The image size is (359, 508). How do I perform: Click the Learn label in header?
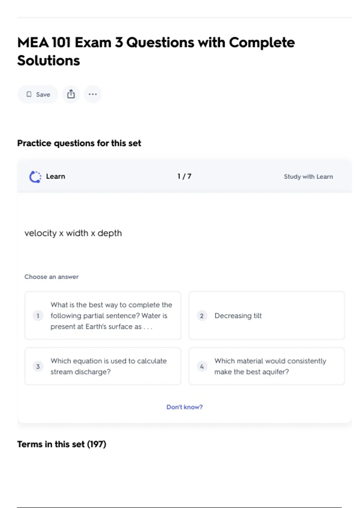click(x=56, y=176)
